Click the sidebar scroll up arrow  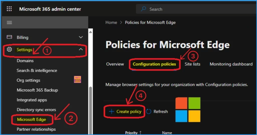tap(90, 32)
